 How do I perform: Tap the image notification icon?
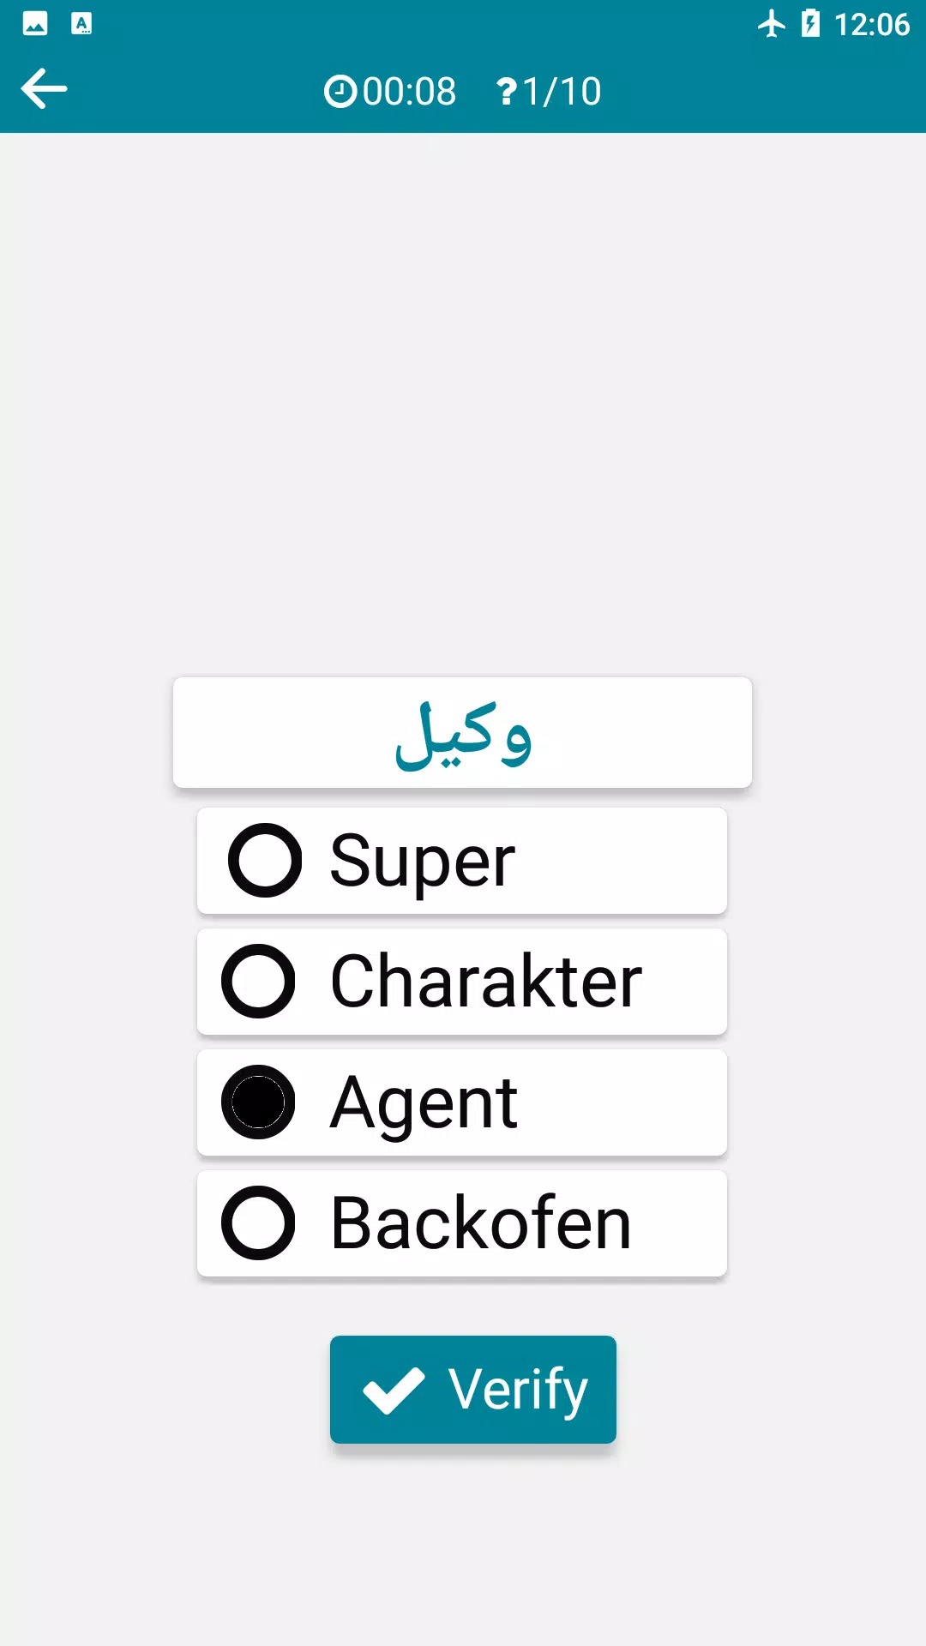click(35, 24)
